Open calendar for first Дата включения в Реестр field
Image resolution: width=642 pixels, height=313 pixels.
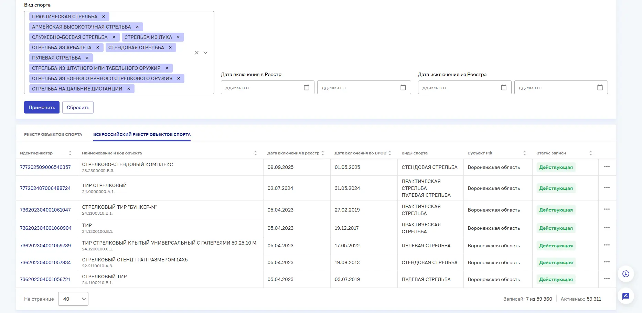pyautogui.click(x=307, y=87)
